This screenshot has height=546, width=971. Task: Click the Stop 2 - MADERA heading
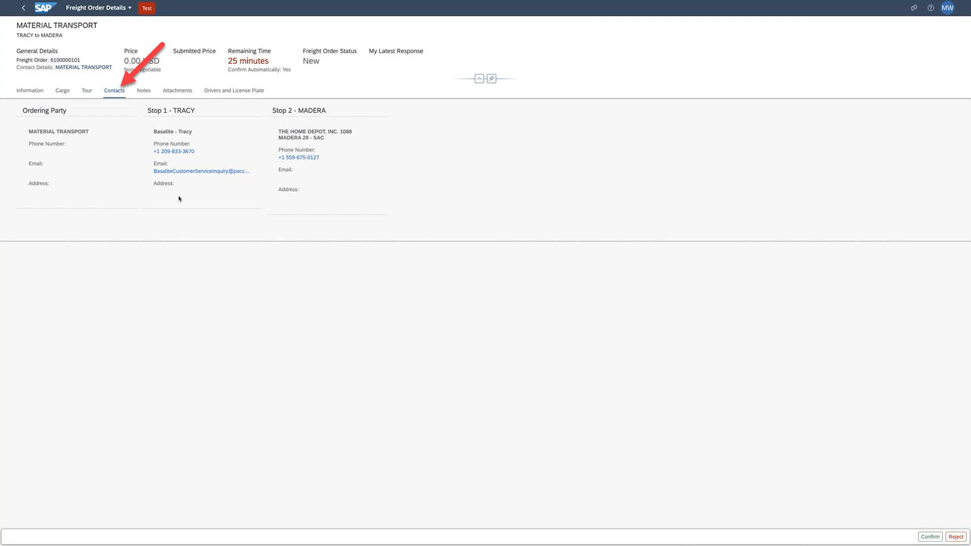299,110
